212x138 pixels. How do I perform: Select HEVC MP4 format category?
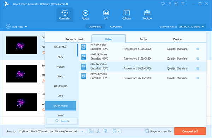coord(60,47)
